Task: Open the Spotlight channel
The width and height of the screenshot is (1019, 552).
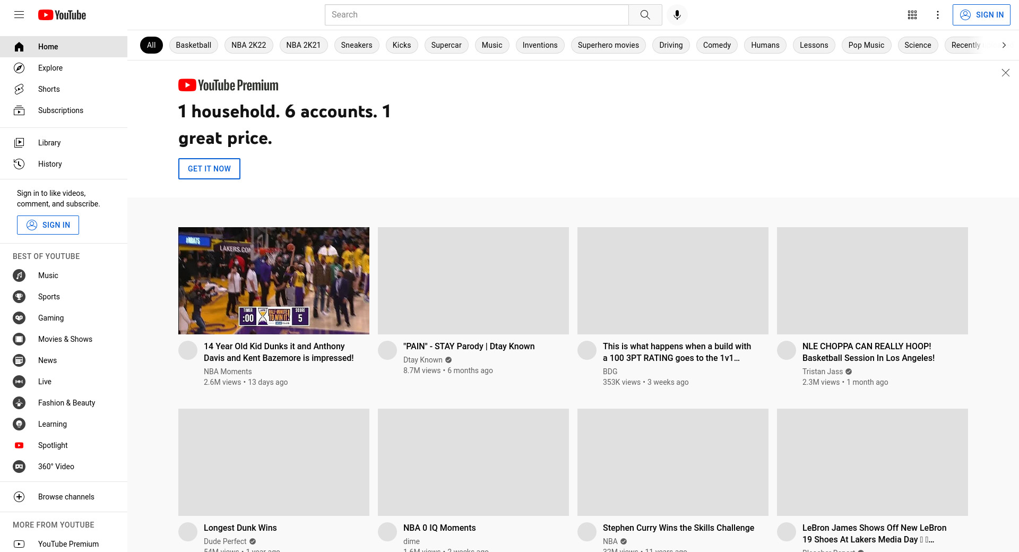Action: click(x=64, y=445)
